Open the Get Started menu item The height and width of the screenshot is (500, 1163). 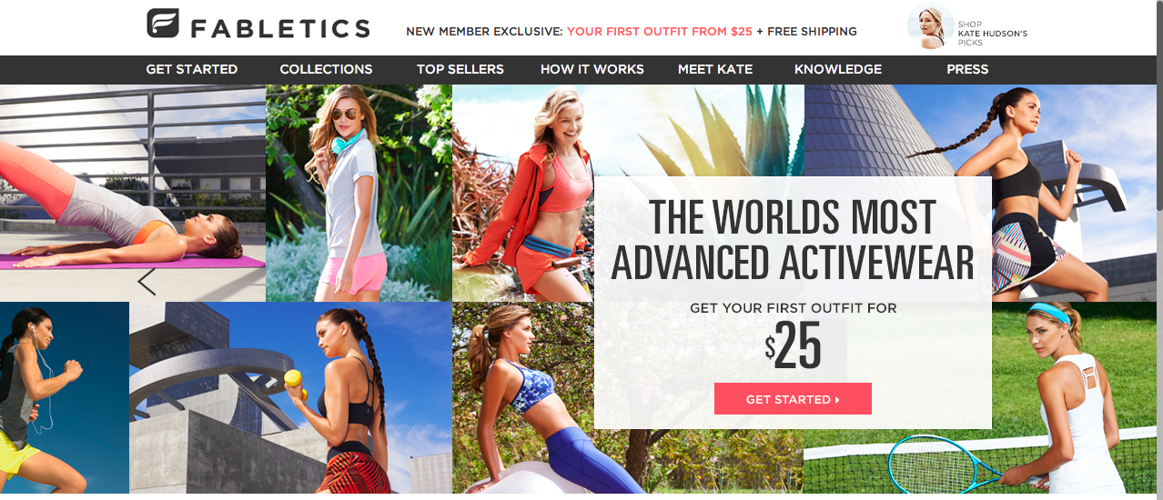[192, 69]
